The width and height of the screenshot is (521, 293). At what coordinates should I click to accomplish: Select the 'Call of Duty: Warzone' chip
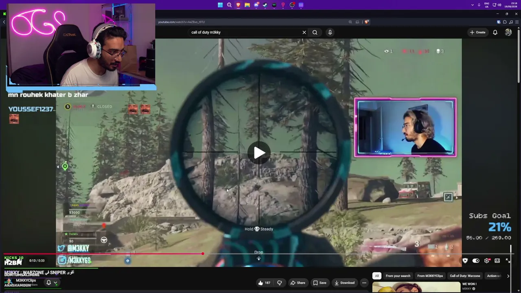pyautogui.click(x=465, y=276)
